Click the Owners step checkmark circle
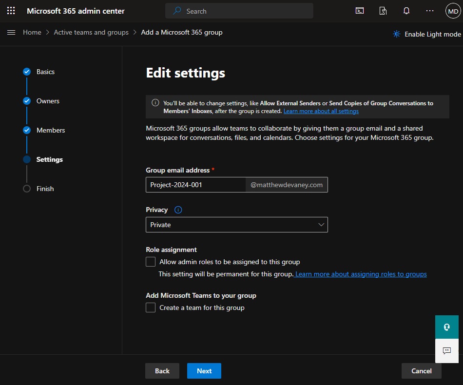The width and height of the screenshot is (463, 385). (x=27, y=101)
